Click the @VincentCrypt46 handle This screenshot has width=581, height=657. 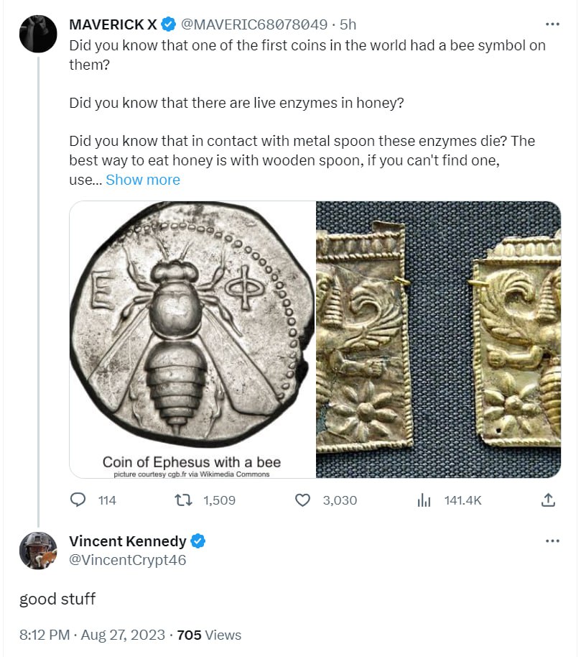tap(127, 560)
